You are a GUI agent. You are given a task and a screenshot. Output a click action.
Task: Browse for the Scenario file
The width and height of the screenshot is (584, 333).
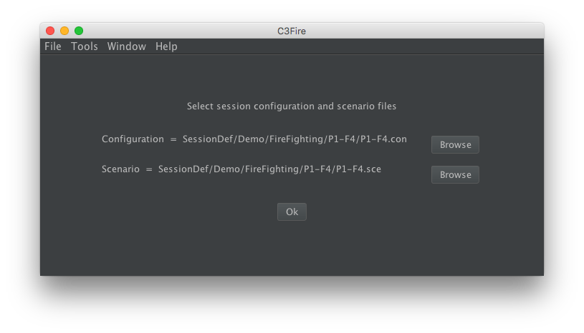tap(455, 174)
